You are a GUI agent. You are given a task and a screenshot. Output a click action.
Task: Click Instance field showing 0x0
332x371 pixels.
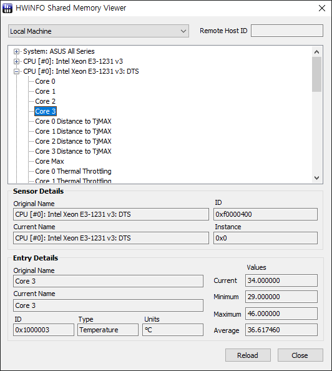[266, 238]
